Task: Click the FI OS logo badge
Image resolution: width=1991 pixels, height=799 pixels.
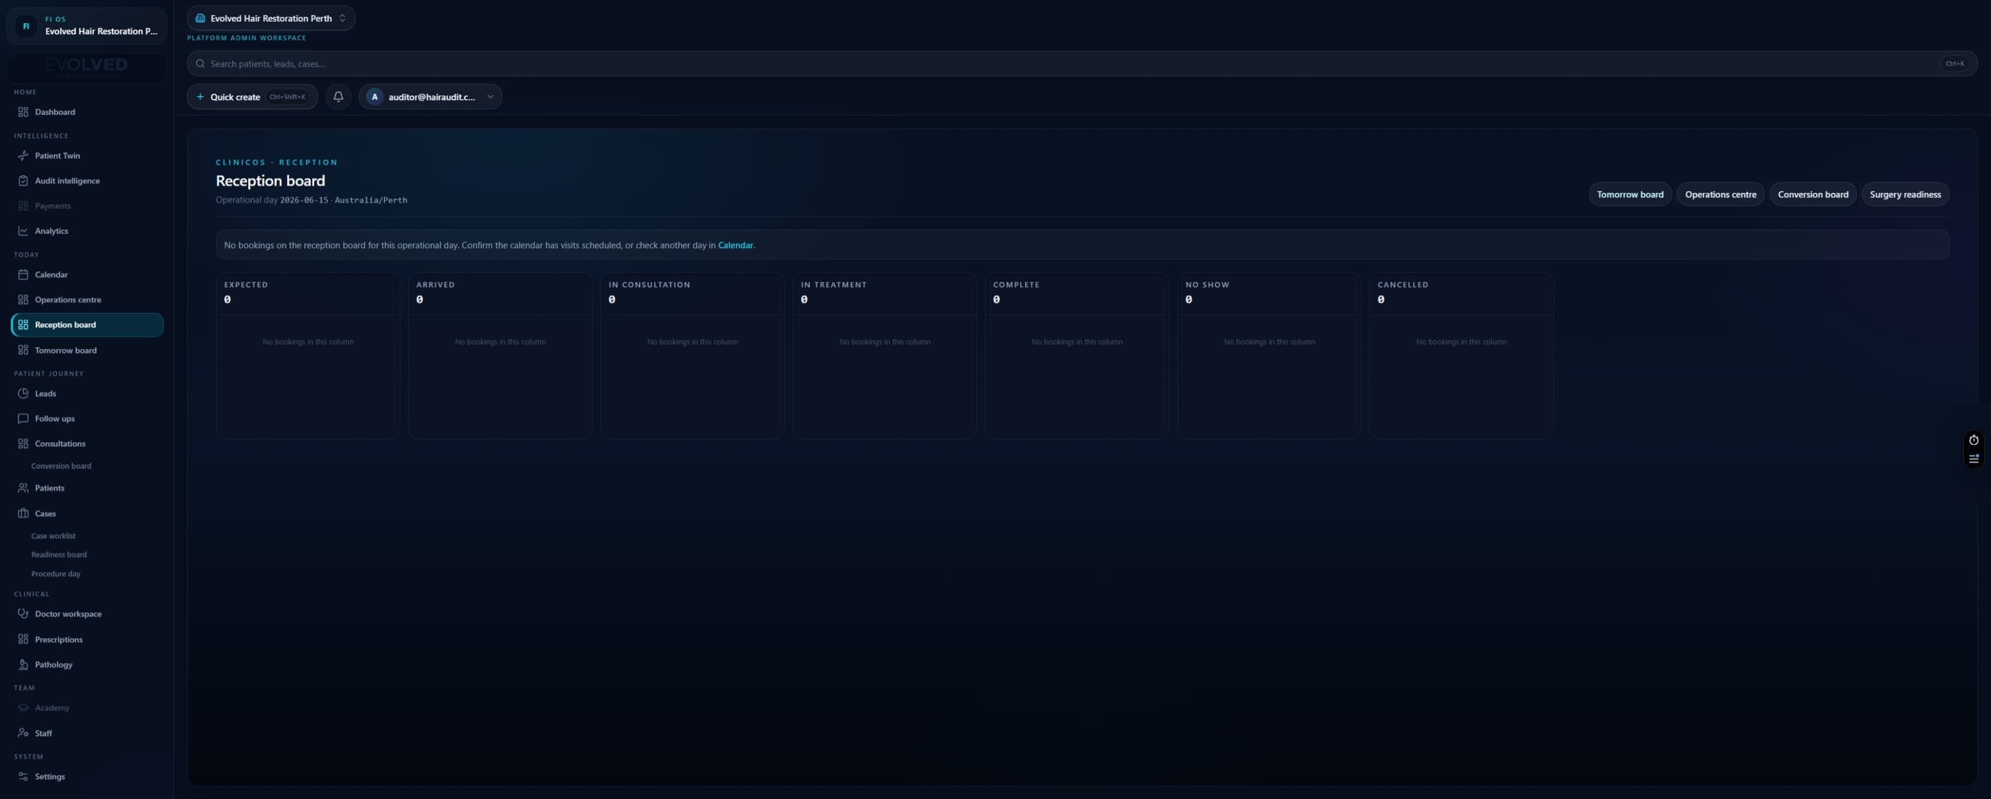Action: [25, 25]
